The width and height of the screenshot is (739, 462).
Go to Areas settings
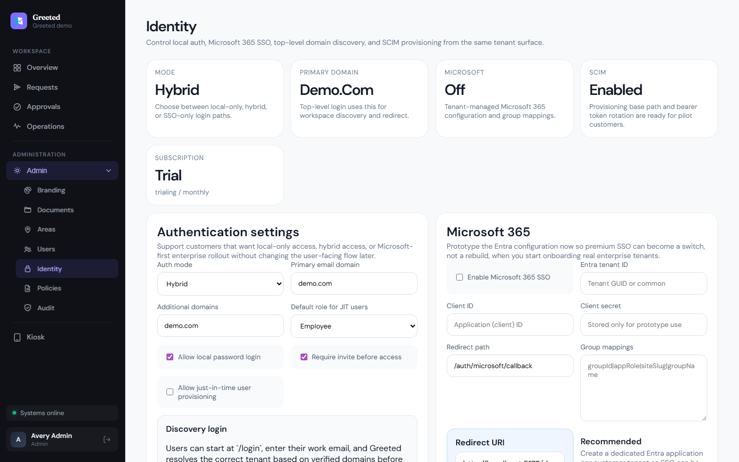67,229
